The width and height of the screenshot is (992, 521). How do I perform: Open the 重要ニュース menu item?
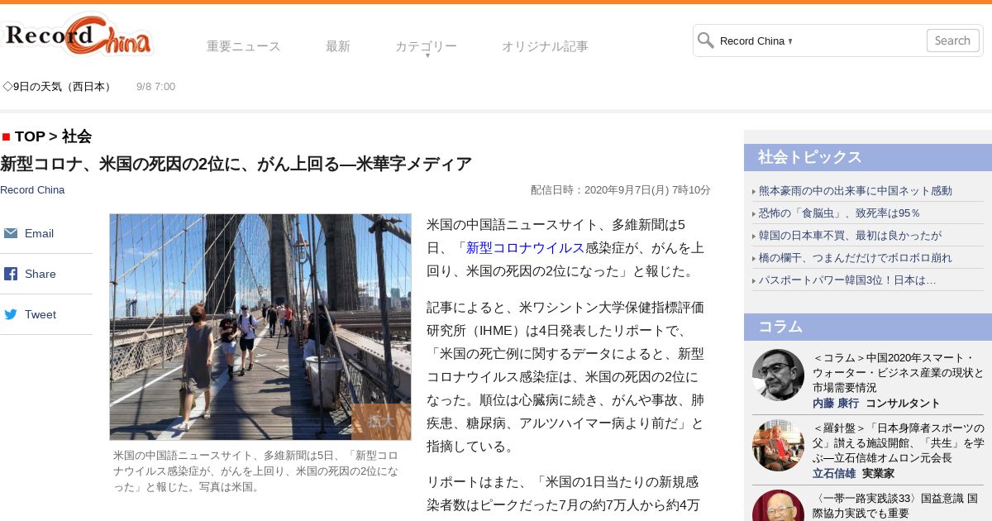(x=244, y=46)
